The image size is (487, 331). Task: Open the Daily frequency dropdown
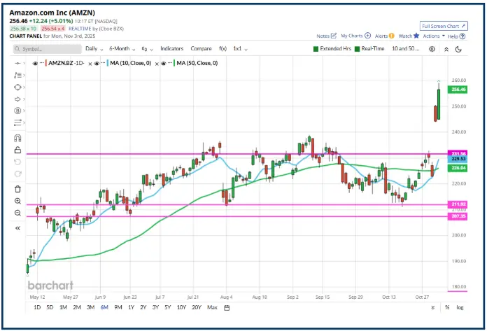pyautogui.click(x=93, y=49)
